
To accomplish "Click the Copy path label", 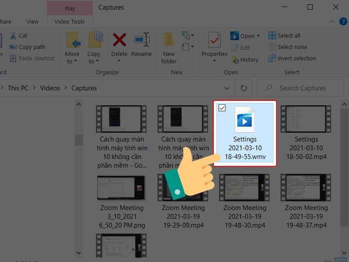I will (x=32, y=47).
